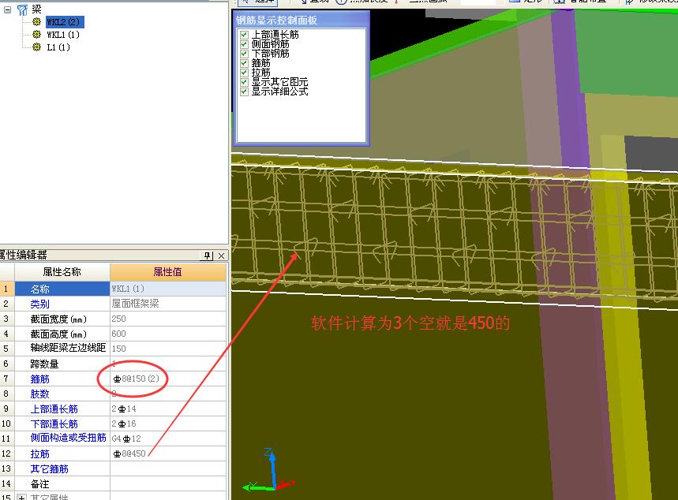The width and height of the screenshot is (678, 500).
Task: Click the 侧面构造或受扭筋 property link
Action: click(x=68, y=438)
